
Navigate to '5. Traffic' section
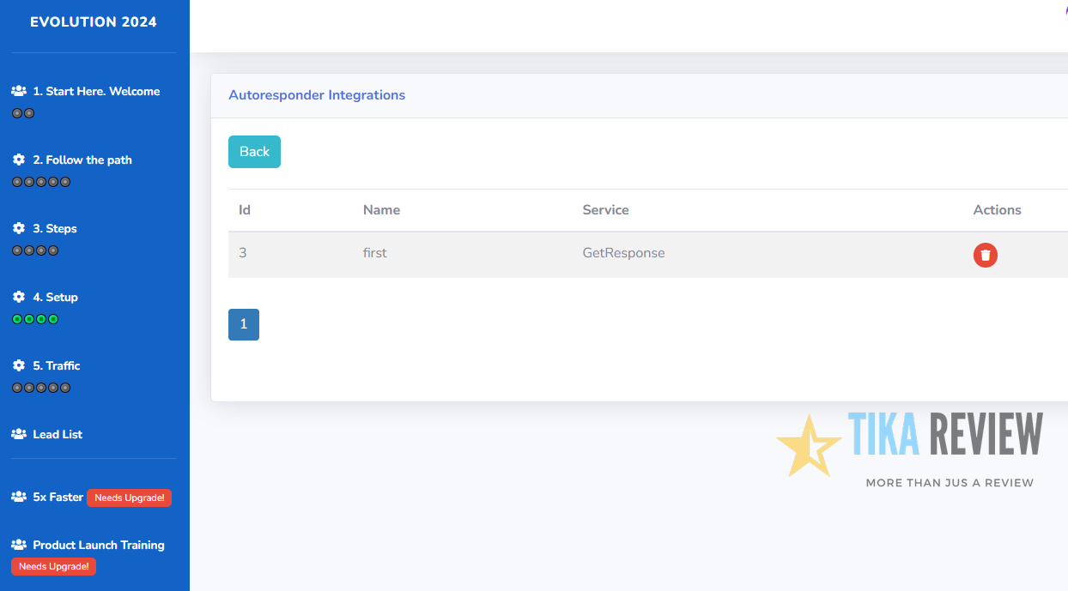pos(57,365)
